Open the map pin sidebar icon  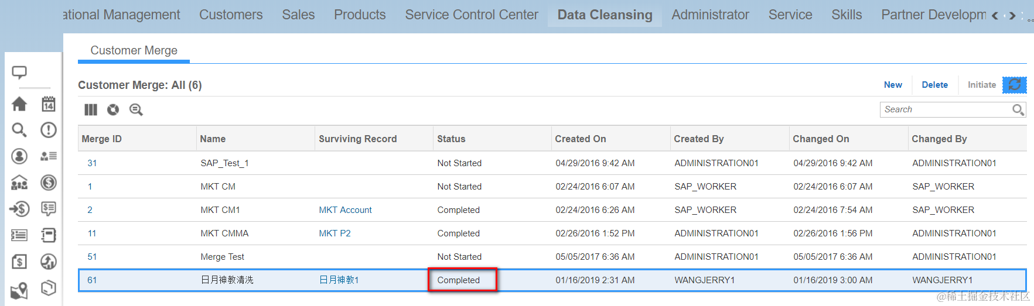pyautogui.click(x=19, y=290)
